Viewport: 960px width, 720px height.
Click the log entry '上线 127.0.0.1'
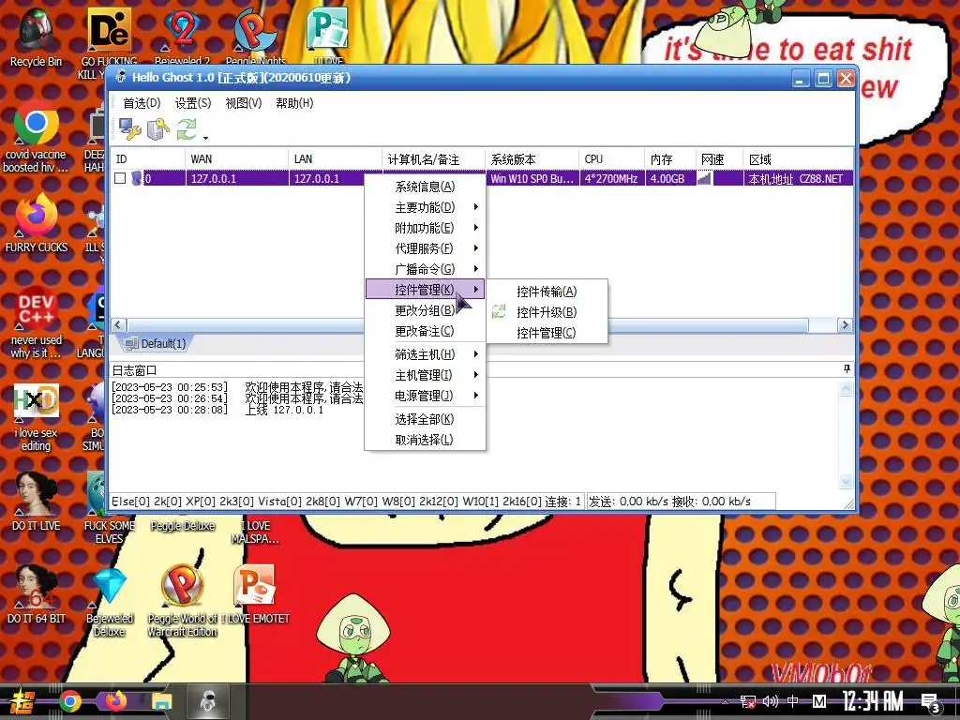[x=284, y=411]
